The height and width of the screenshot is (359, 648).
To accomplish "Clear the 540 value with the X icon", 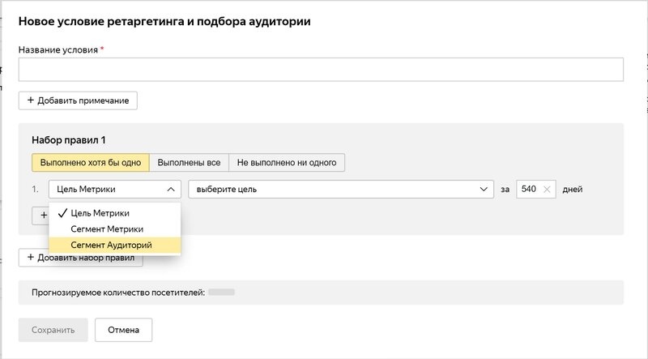I will point(548,190).
